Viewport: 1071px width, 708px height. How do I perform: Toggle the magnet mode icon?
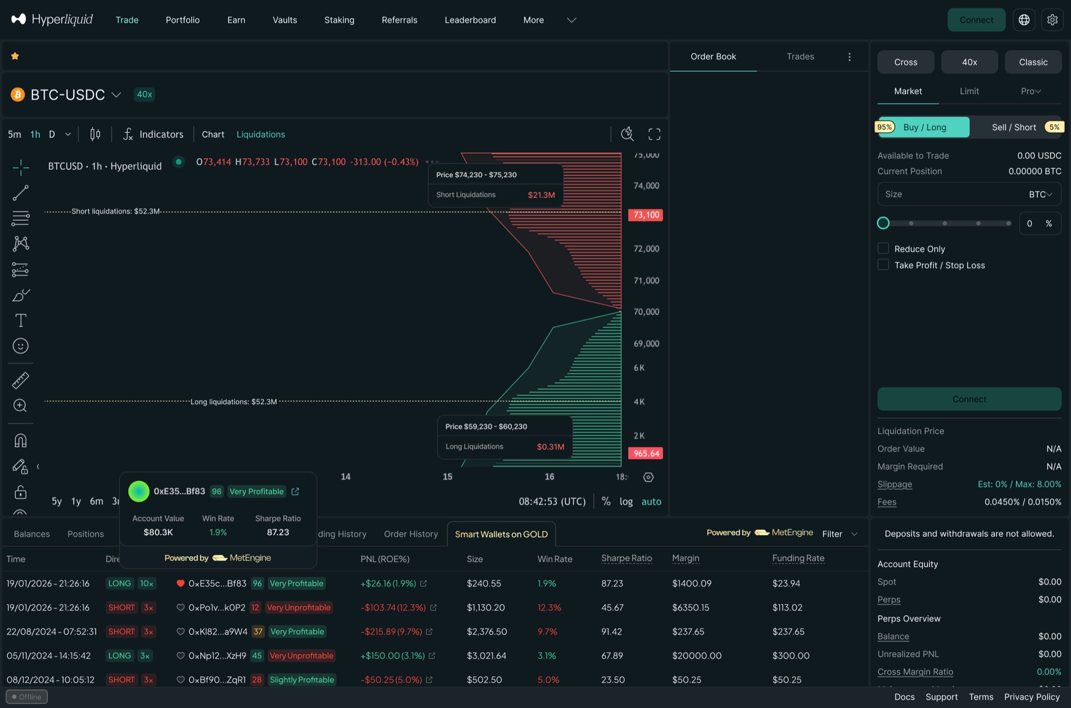(20, 440)
